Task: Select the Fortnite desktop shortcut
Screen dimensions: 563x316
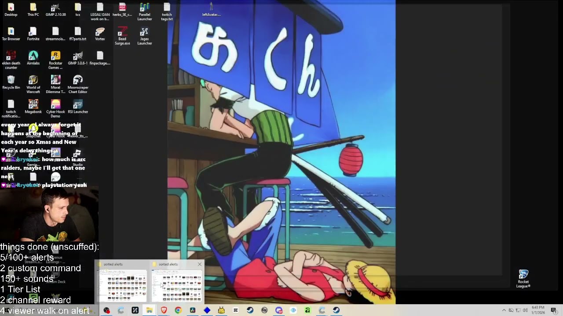Action: click(33, 34)
